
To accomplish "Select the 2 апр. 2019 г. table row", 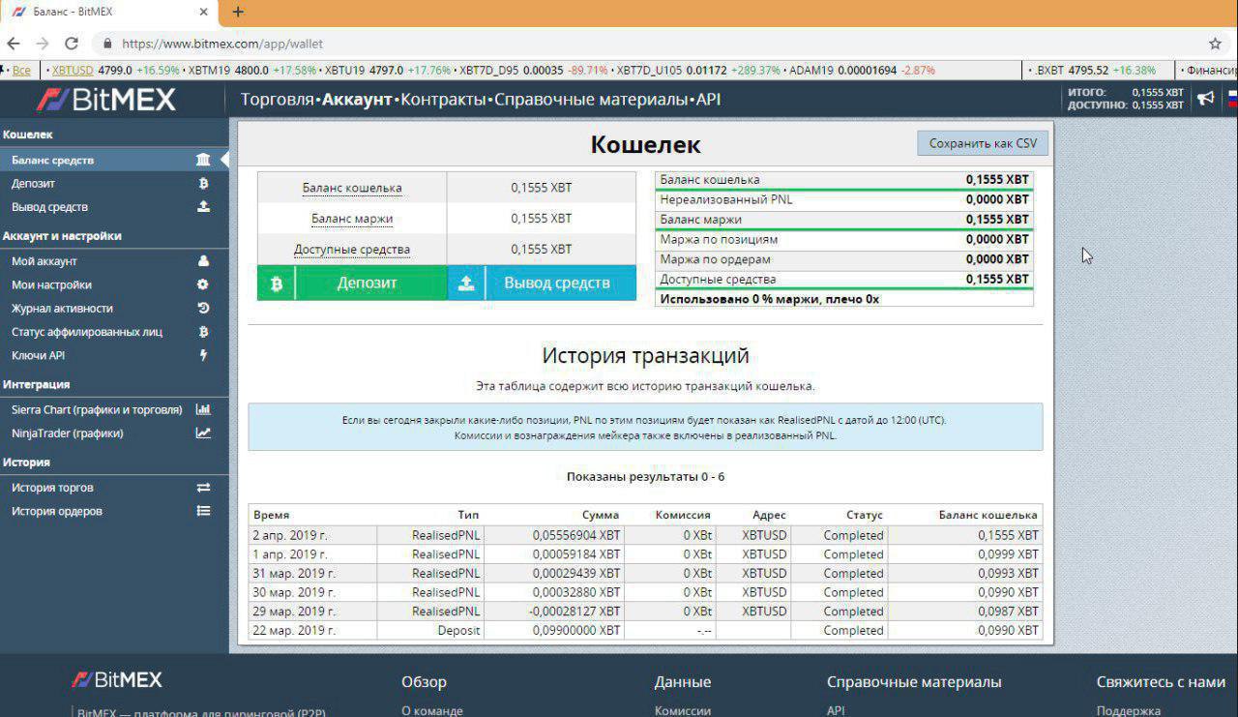I will click(x=645, y=535).
